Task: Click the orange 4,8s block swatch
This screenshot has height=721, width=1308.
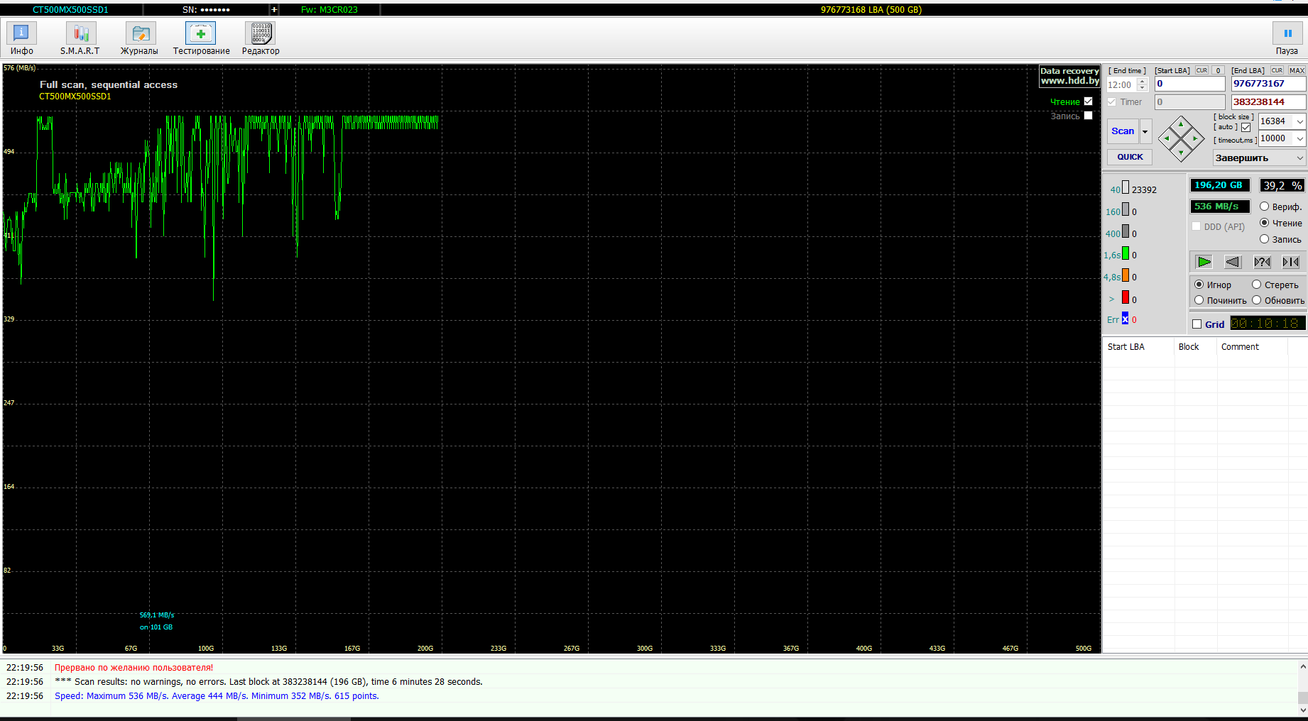Action: pyautogui.click(x=1126, y=275)
